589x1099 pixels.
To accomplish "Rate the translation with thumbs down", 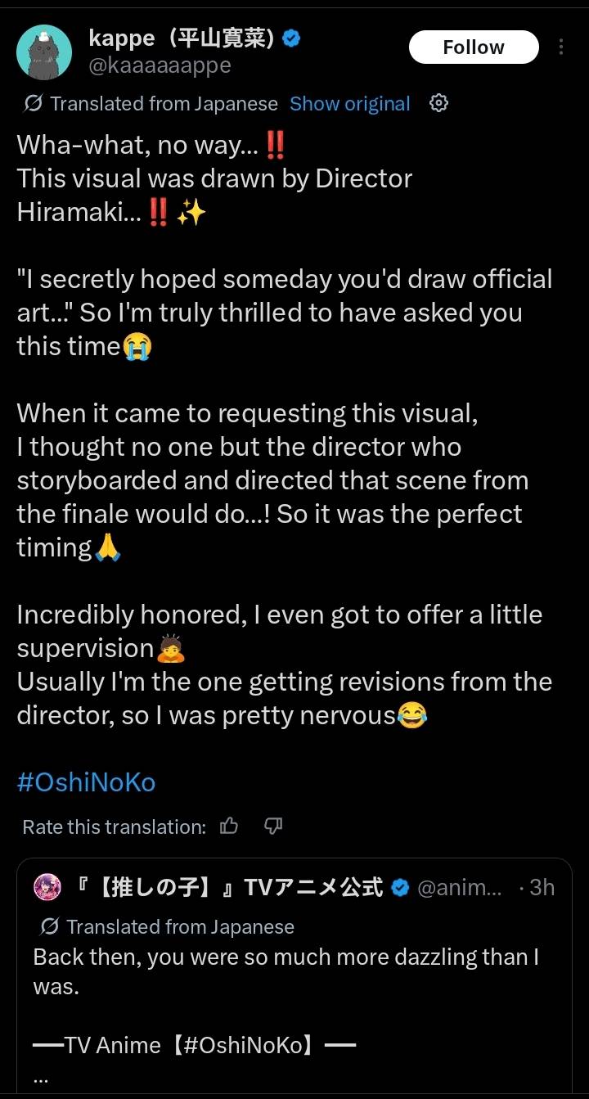I will point(273,827).
